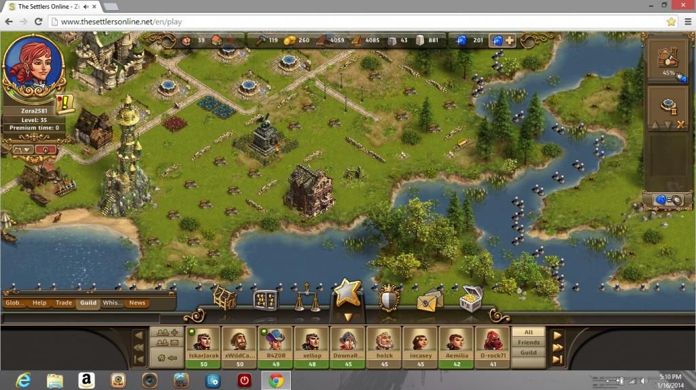The image size is (696, 390).
Task: Filter friends list by Friends
Action: coord(528,343)
